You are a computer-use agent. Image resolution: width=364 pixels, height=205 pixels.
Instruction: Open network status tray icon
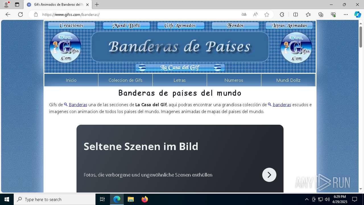point(320,199)
